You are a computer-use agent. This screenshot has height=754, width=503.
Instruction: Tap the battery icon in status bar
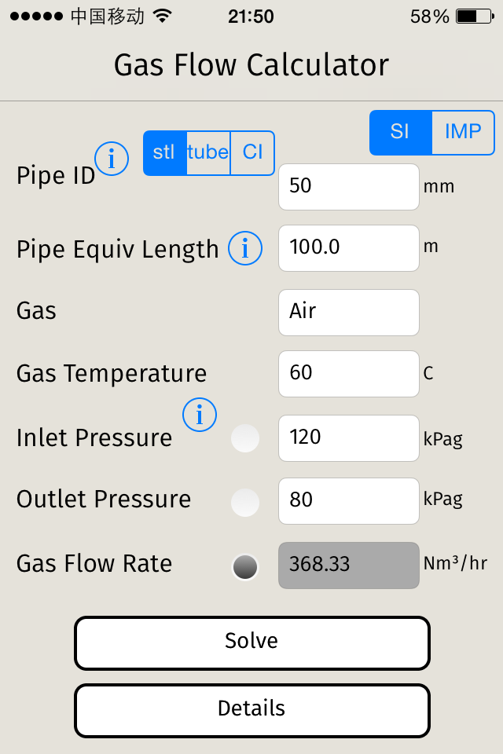(x=477, y=16)
